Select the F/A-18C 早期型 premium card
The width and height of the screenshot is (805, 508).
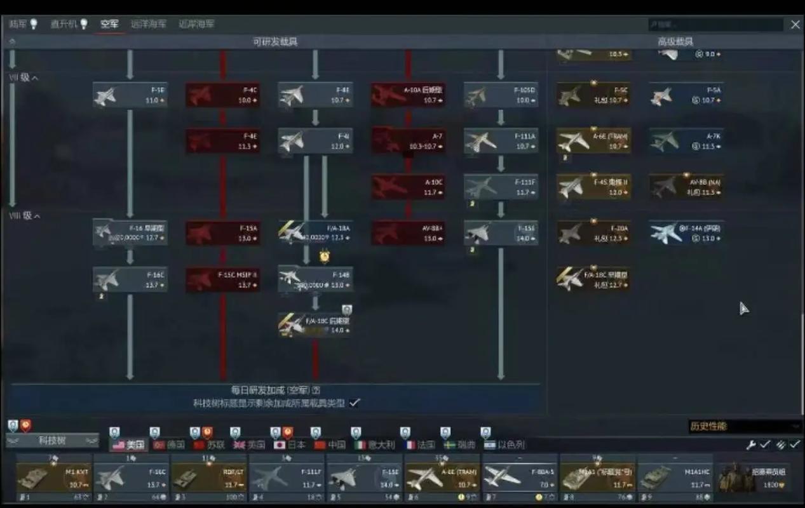tap(593, 279)
